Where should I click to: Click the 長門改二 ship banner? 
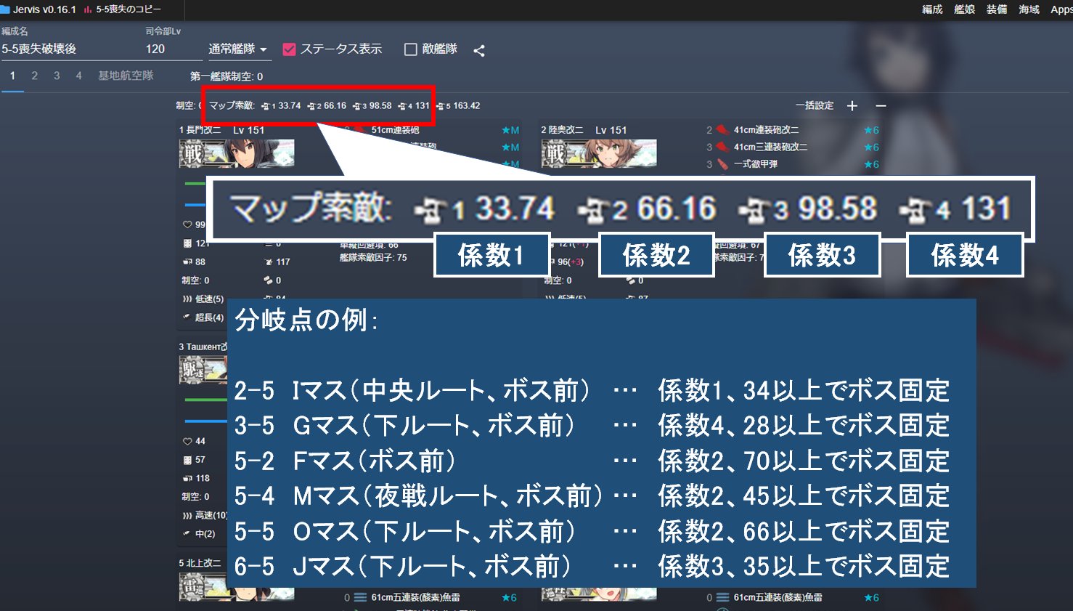coord(237,153)
